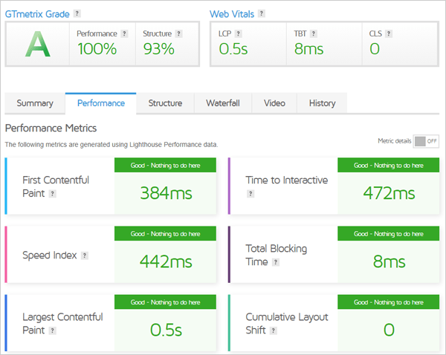
Task: Switch to the Summary tab
Action: coord(35,103)
